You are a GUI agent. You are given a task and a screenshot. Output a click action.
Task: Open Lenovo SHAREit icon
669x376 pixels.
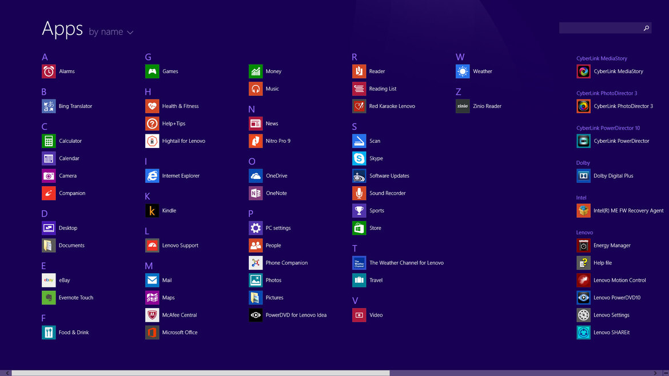click(x=584, y=333)
